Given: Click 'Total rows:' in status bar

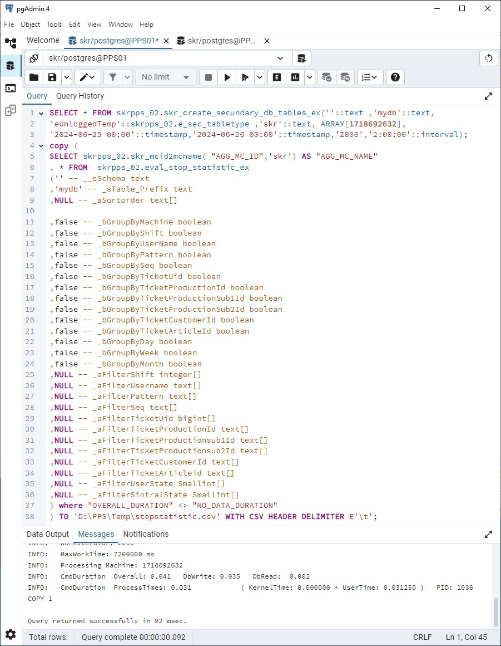Looking at the screenshot, I should coord(48,637).
